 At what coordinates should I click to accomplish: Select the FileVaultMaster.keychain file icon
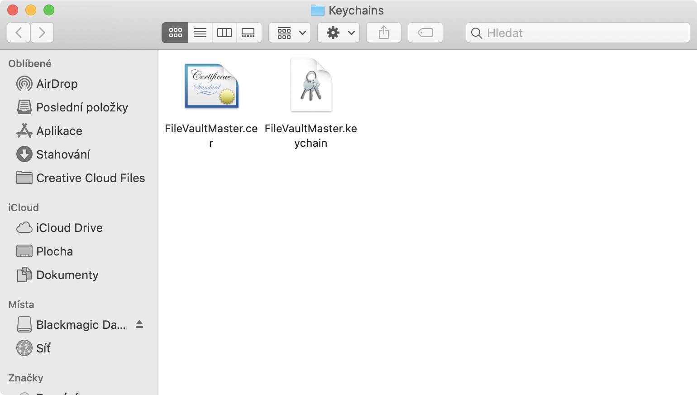311,85
